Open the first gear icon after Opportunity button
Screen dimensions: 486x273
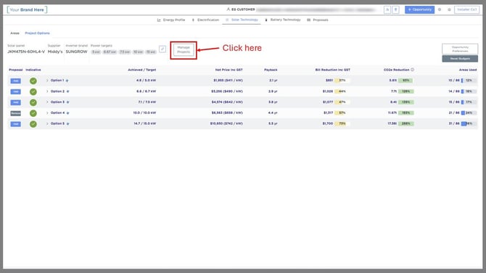(x=440, y=9)
